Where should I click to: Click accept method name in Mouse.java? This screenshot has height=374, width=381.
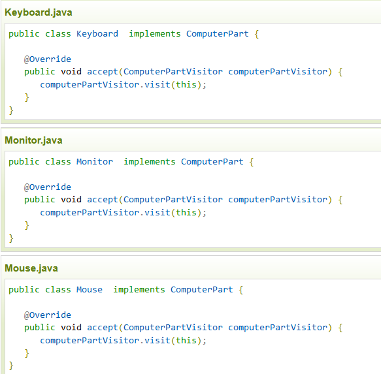(x=103, y=328)
